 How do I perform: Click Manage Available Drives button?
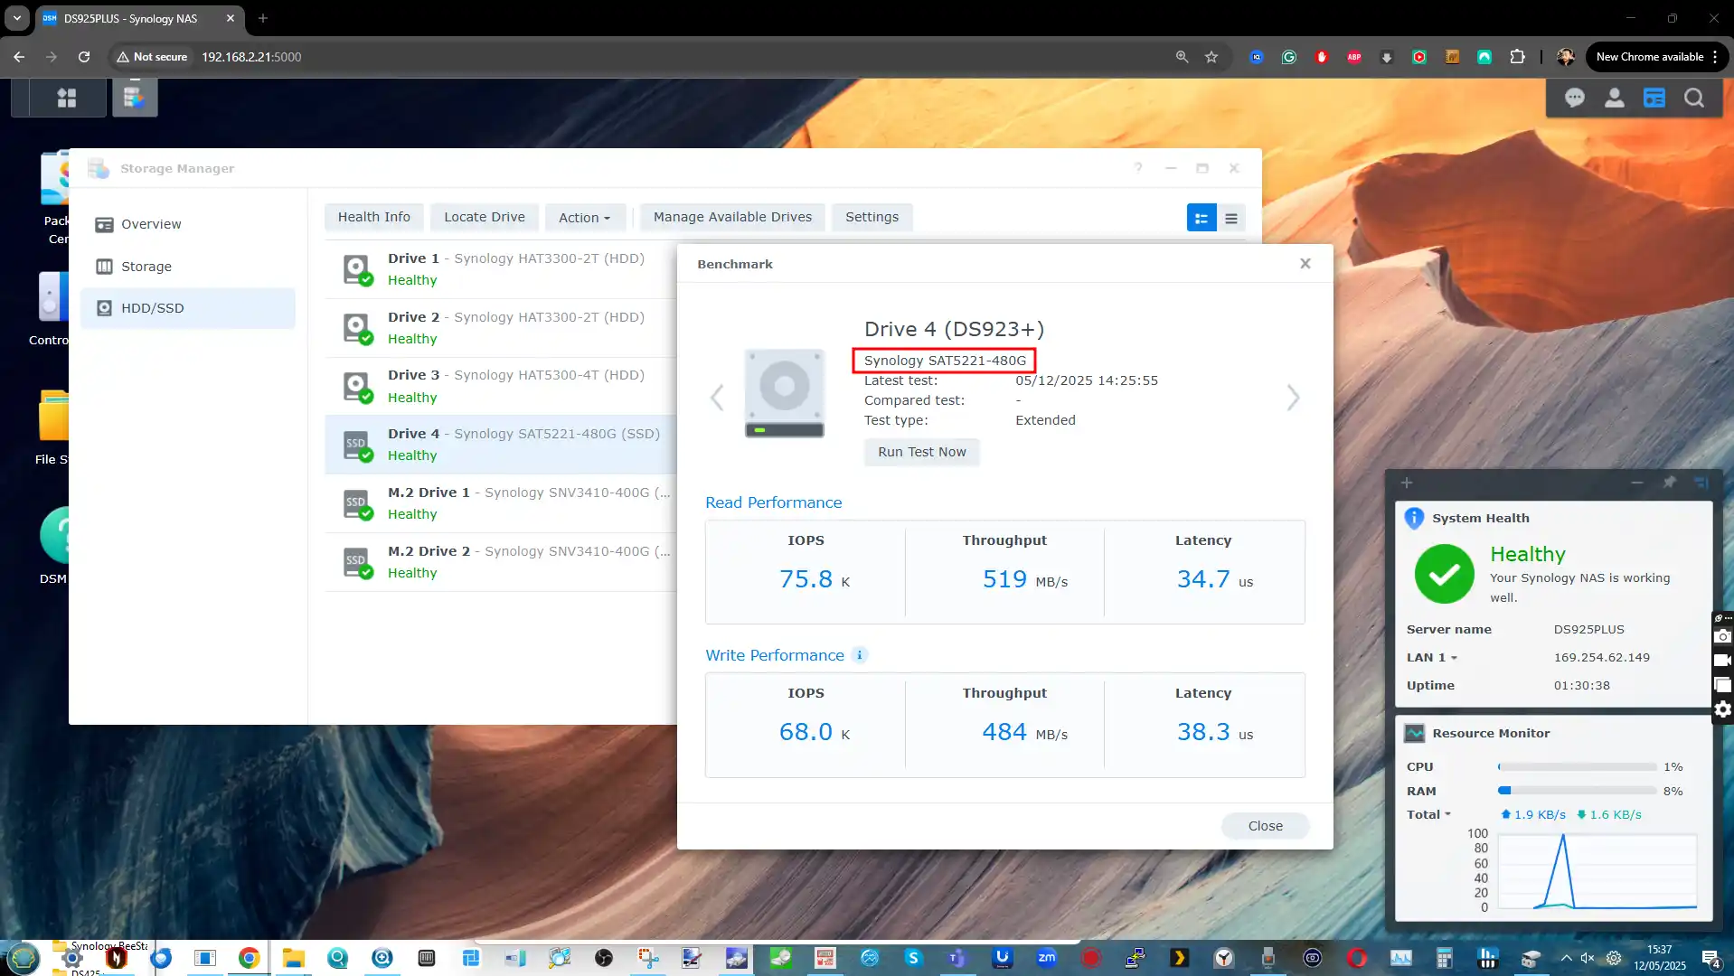(x=732, y=217)
